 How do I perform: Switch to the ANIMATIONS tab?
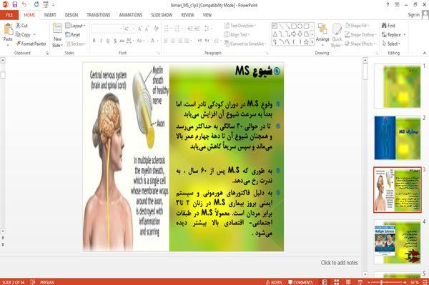tap(131, 15)
